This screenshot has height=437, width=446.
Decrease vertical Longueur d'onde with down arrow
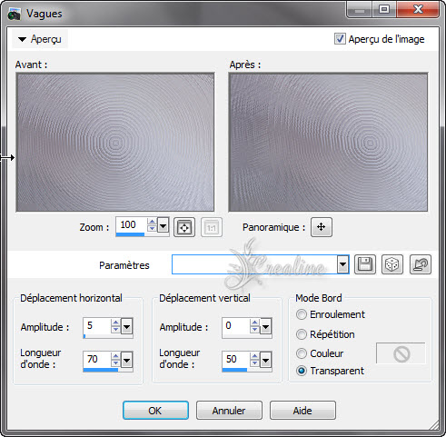(x=254, y=363)
